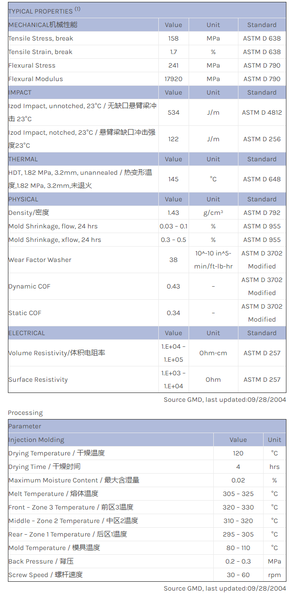Click the g/cm³ unit cell
Screen dimensions: 292x599
coord(213,213)
